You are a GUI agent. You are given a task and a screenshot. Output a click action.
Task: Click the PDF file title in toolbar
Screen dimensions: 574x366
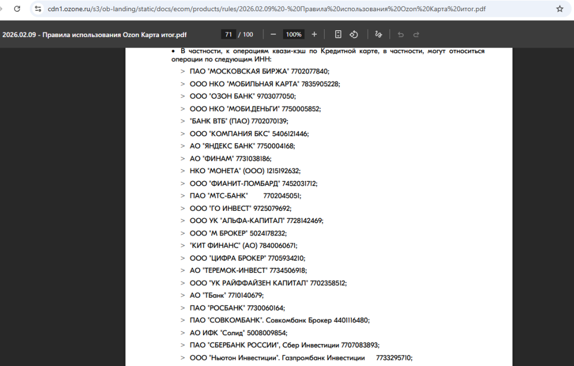[x=94, y=34]
